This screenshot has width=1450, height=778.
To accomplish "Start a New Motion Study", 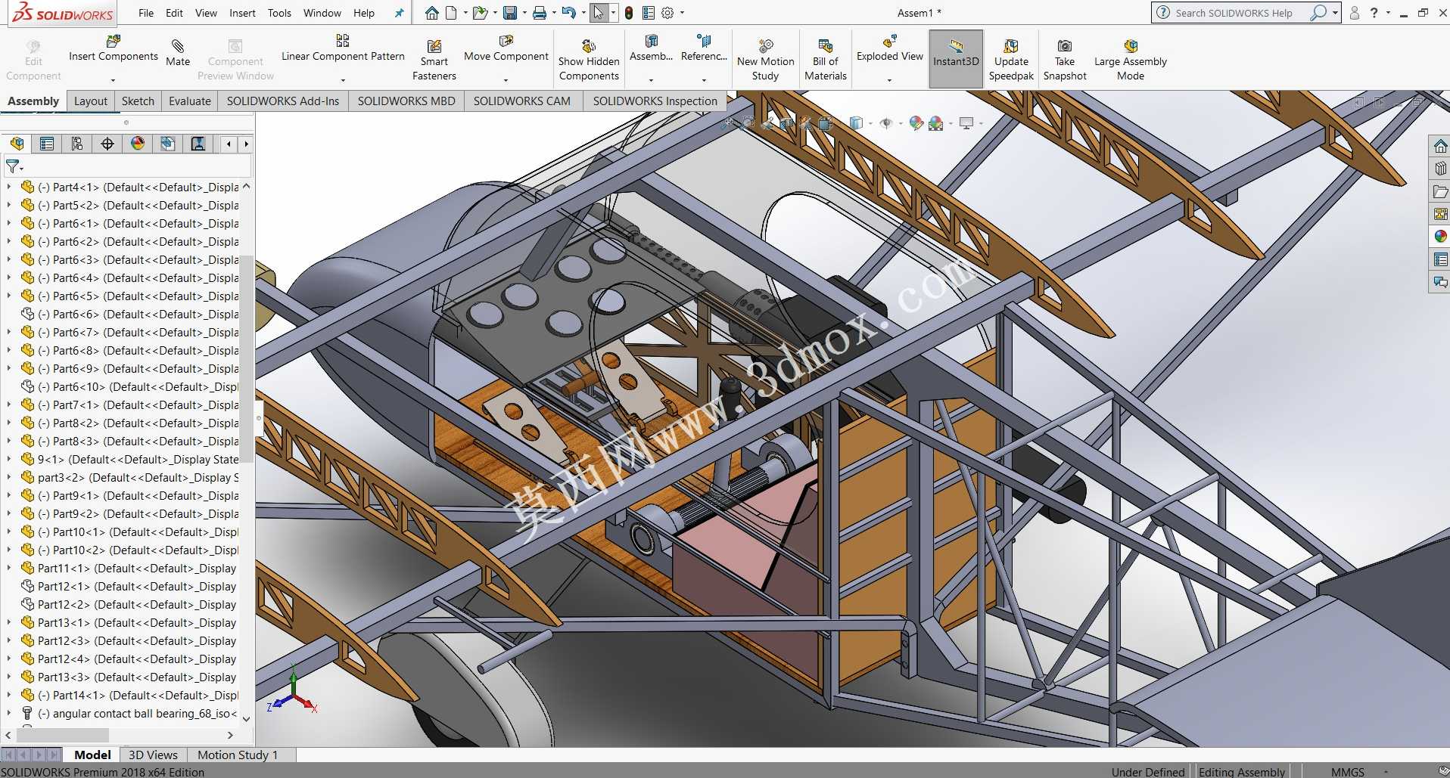I will click(x=766, y=60).
